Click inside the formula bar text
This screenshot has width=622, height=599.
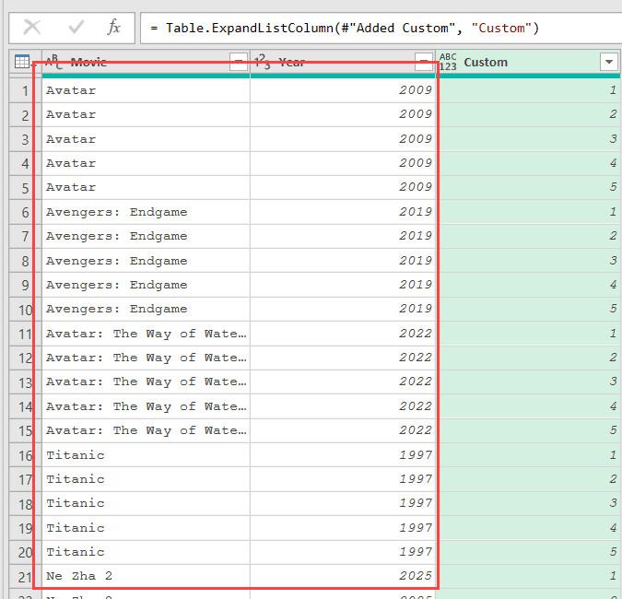[x=369, y=28]
